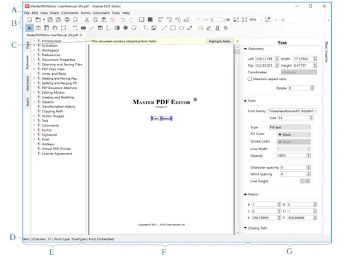Select the Underline text tool
The image size is (343, 257).
coord(217,28)
